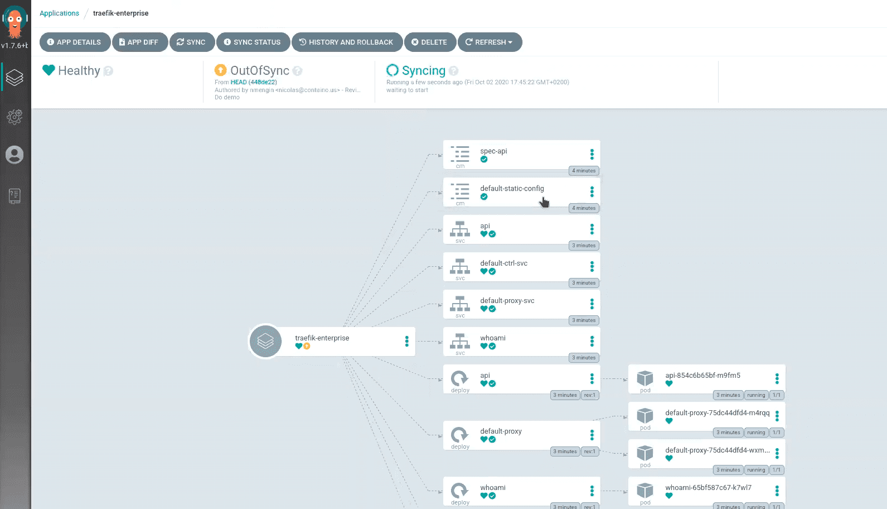Click the help icon next to OutOfSync
Viewport: 887px width, 509px height.
pos(298,71)
